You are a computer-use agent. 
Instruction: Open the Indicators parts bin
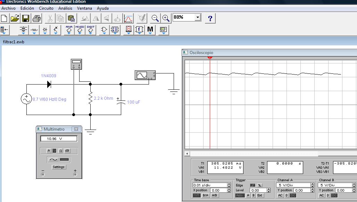click(x=128, y=30)
